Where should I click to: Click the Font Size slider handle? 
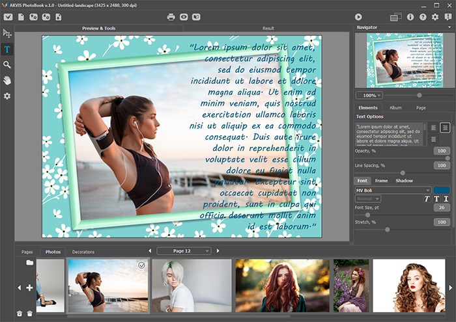[367, 215]
